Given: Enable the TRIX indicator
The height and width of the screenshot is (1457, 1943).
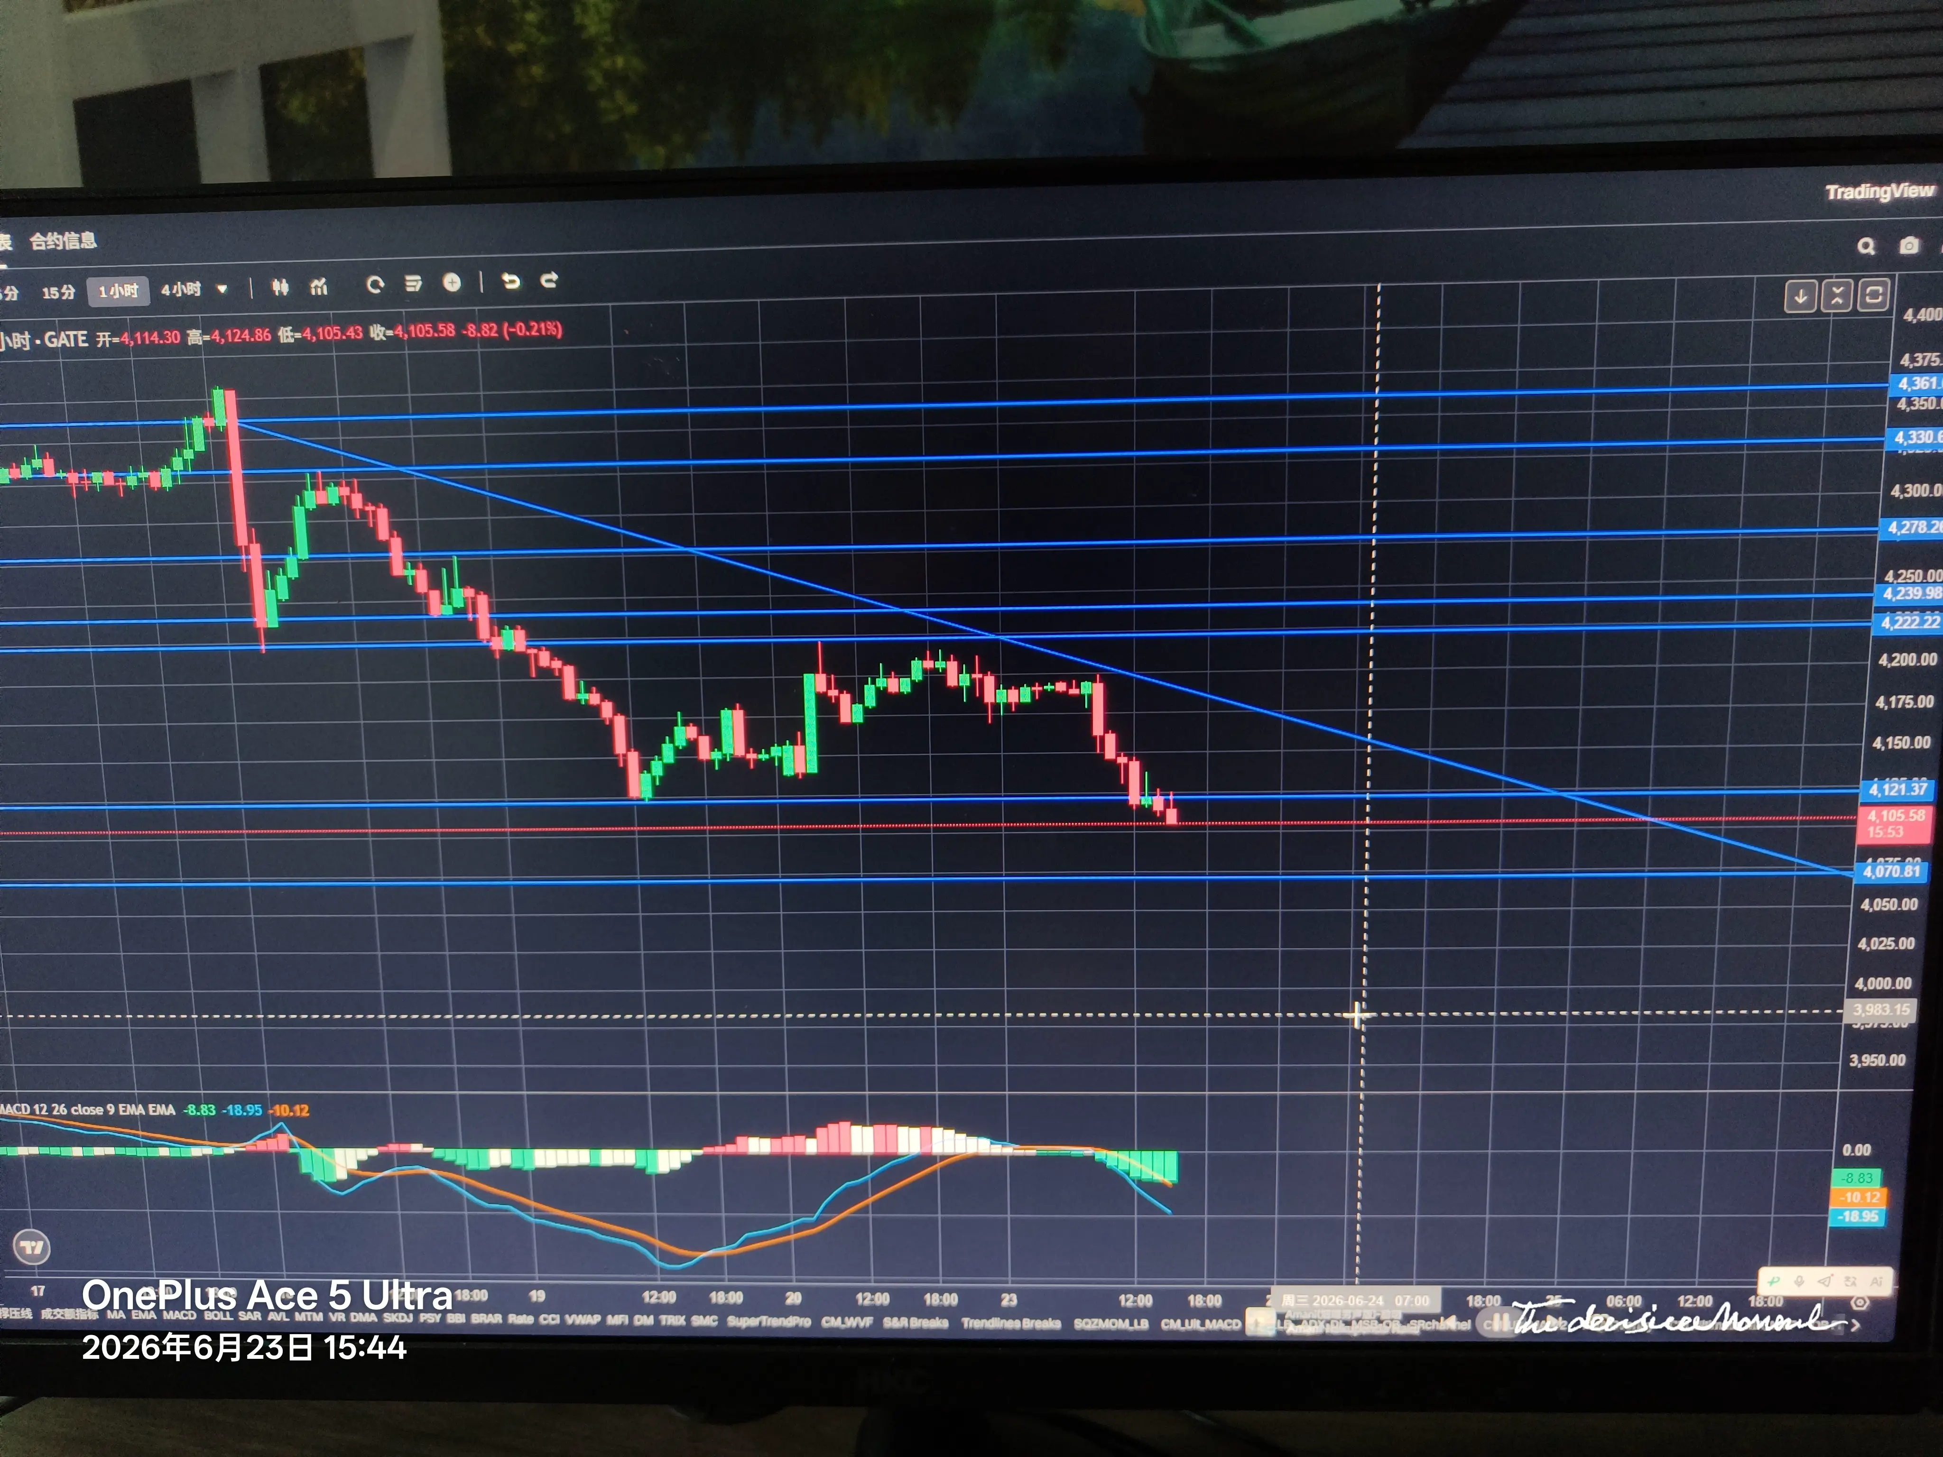Looking at the screenshot, I should pos(672,1320).
